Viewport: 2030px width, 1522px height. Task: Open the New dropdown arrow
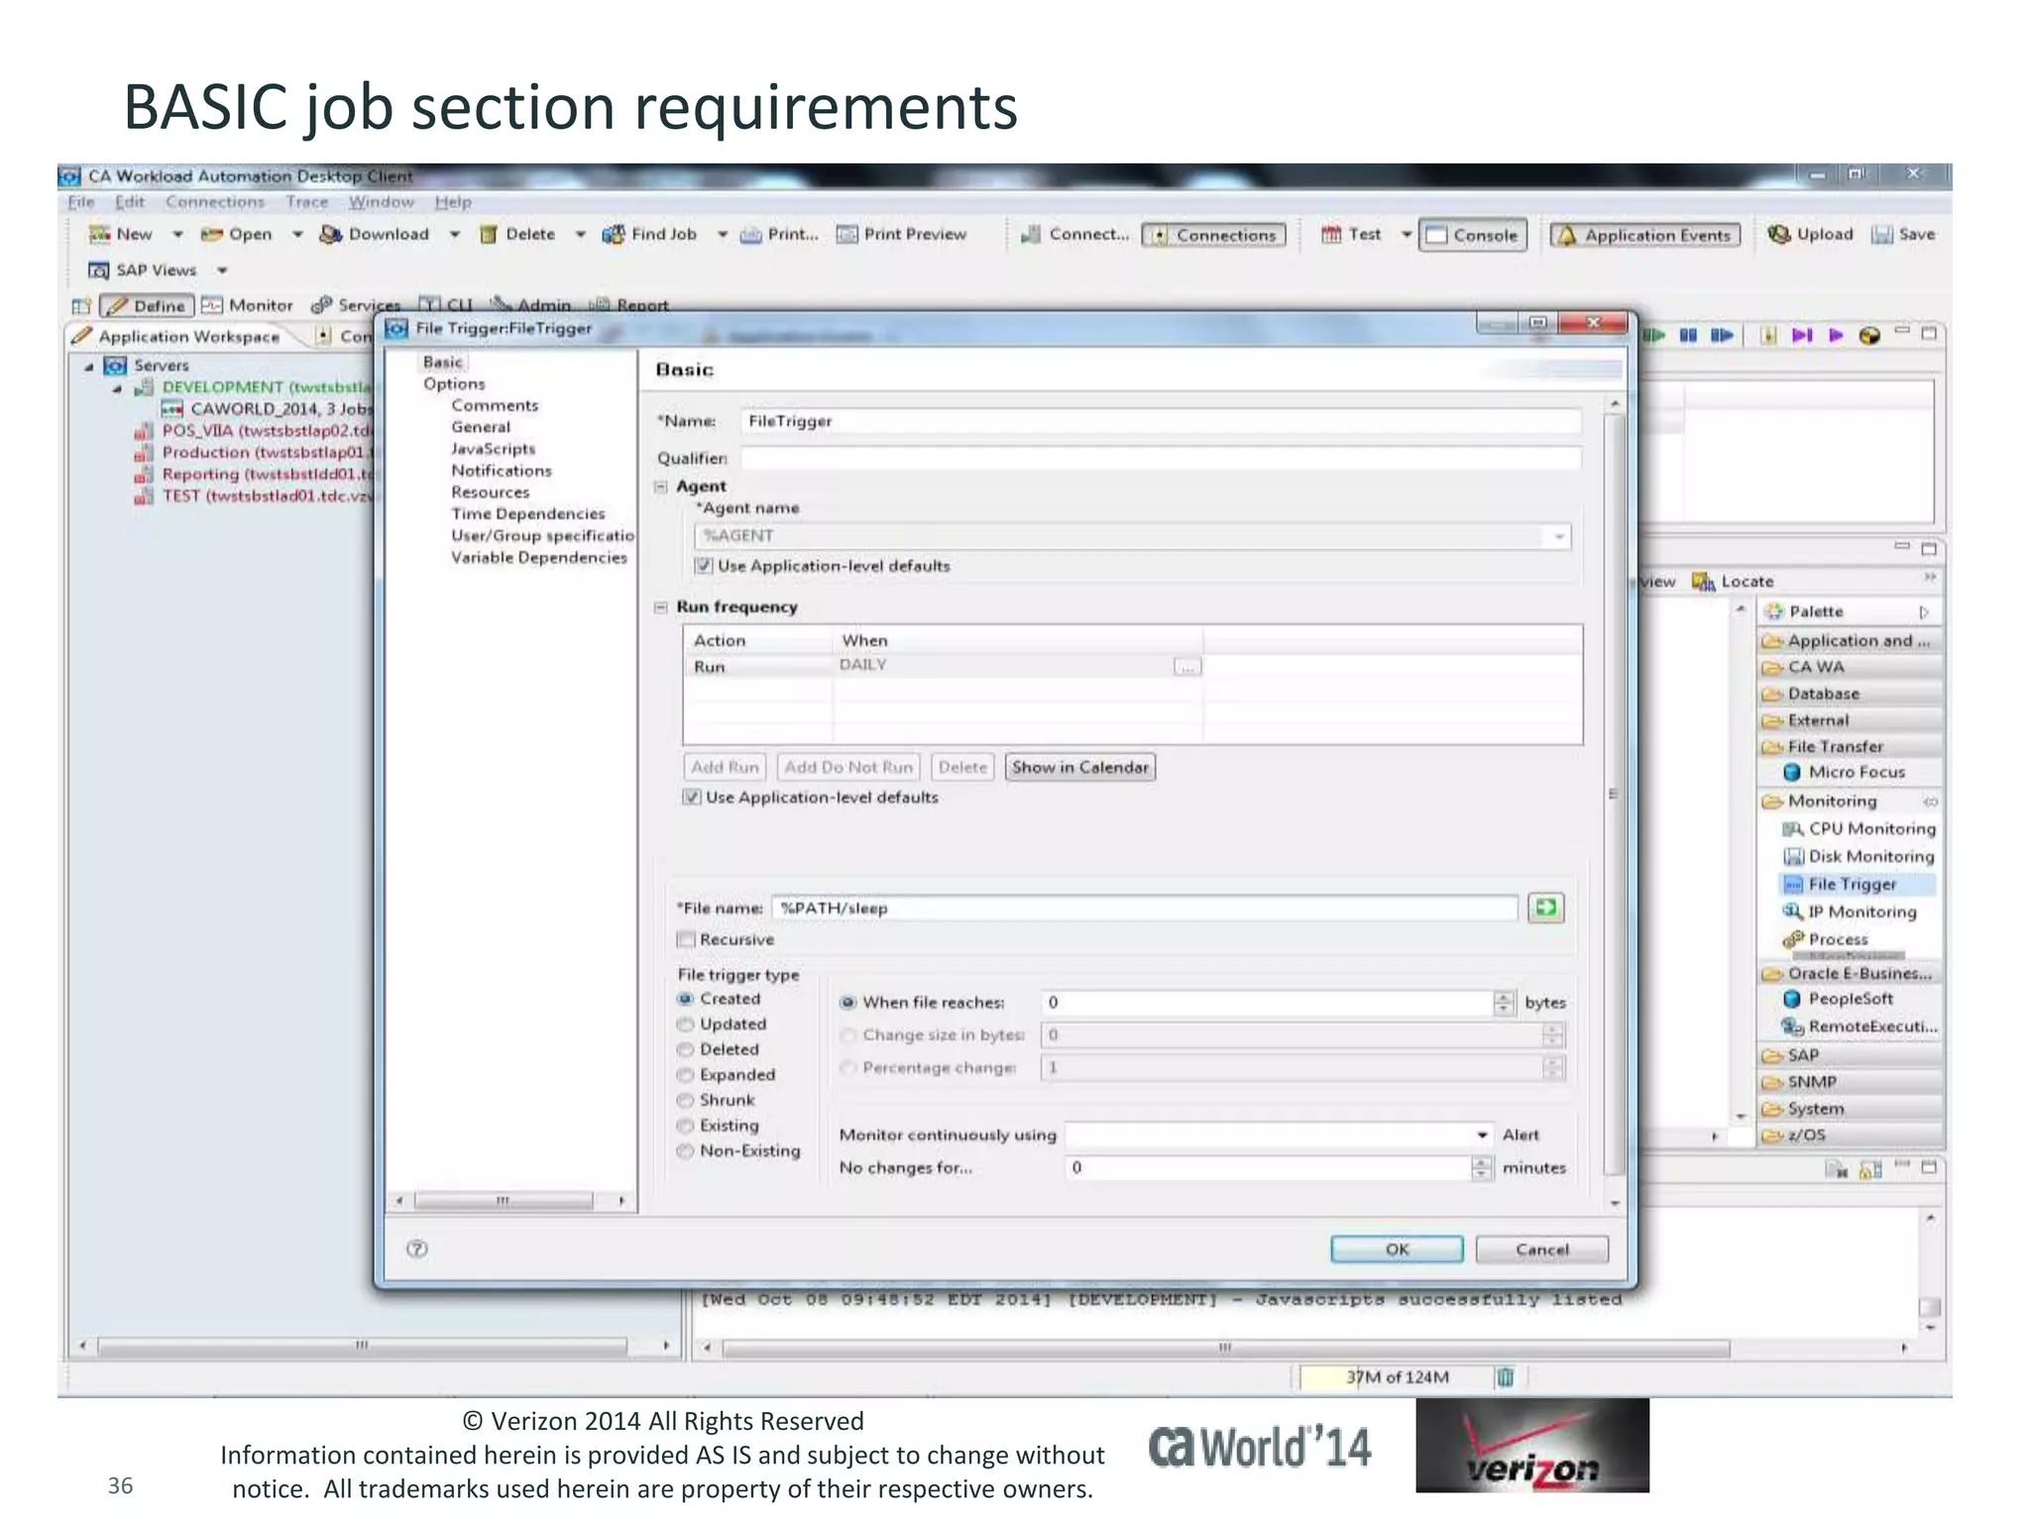(177, 235)
